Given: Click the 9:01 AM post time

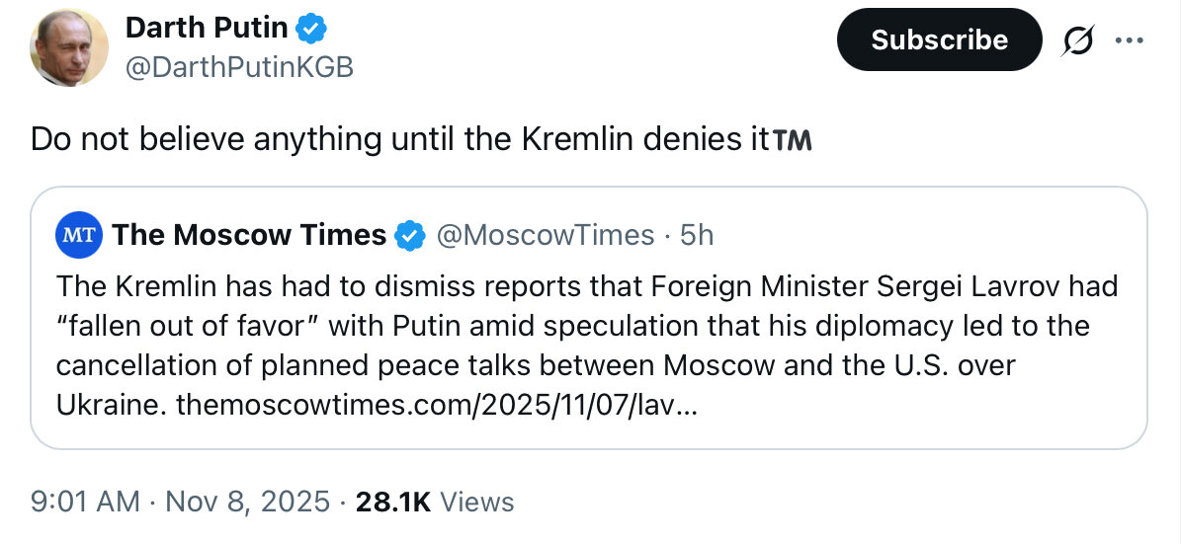Looking at the screenshot, I should (x=85, y=502).
